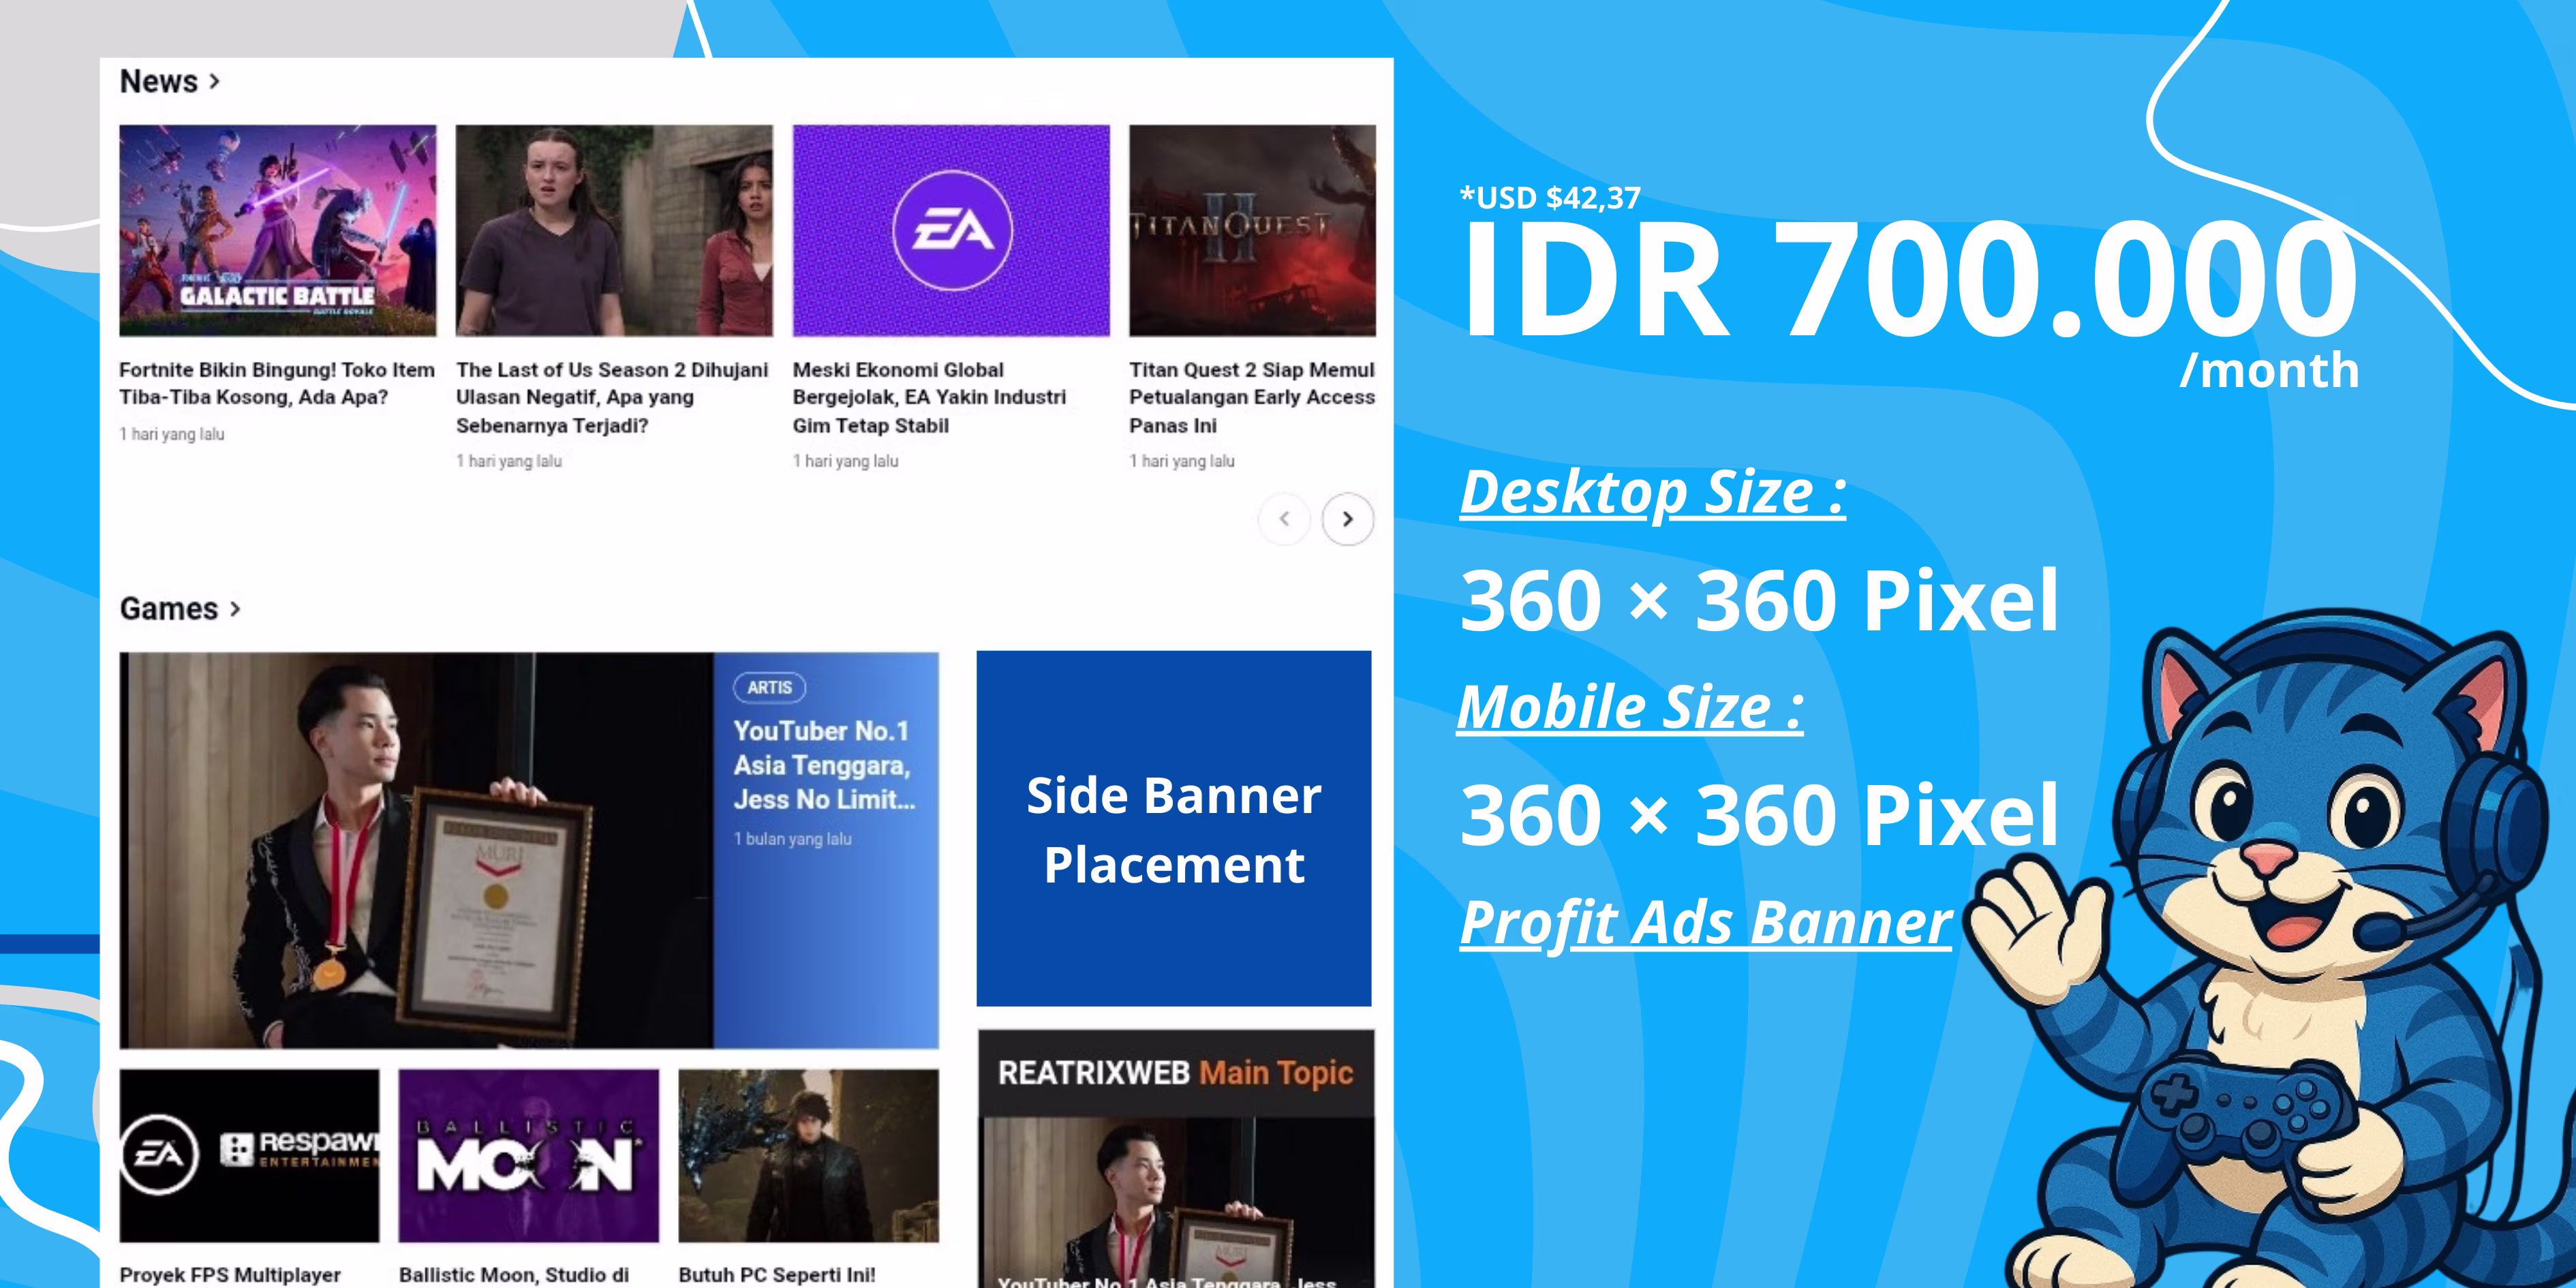The width and height of the screenshot is (2576, 1288).
Task: Read the Fortnite Bikin Bingung article headline
Action: (277, 383)
